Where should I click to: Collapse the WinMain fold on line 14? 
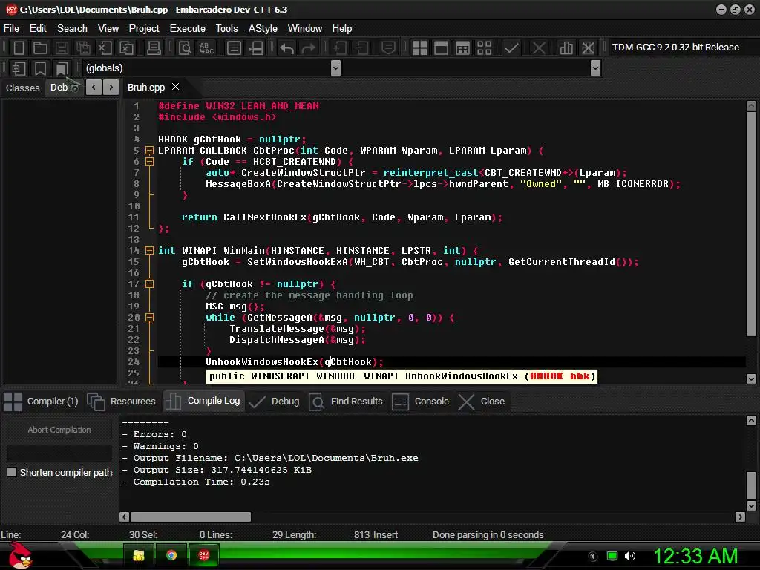tap(150, 251)
